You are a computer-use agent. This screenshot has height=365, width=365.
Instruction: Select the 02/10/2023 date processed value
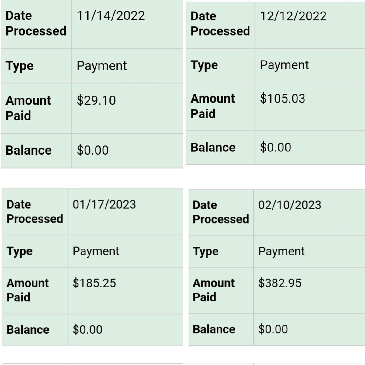pos(290,205)
